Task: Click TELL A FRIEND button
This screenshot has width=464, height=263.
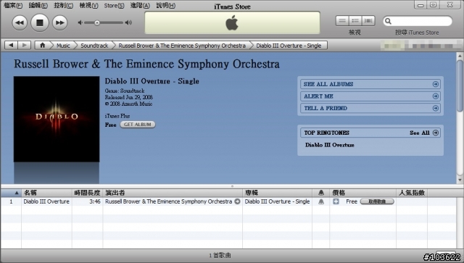Action: (x=370, y=108)
